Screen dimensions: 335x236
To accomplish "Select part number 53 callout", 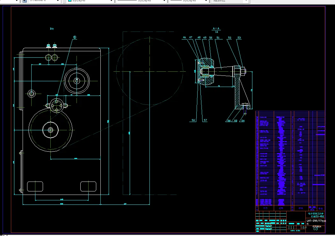I will pos(239,38).
